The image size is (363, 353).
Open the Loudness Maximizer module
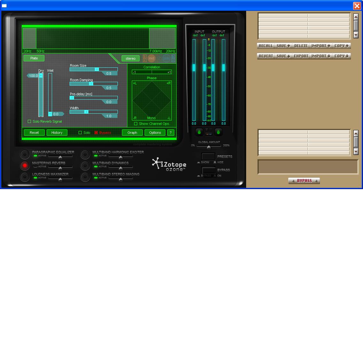(25, 176)
